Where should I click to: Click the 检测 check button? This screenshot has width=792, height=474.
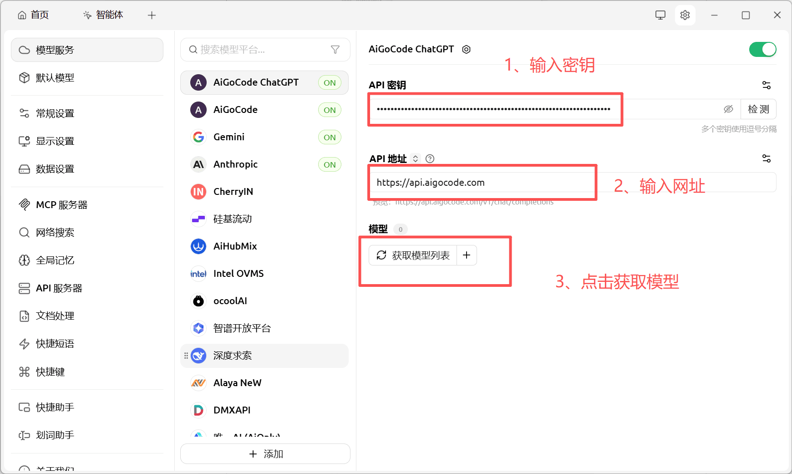point(758,109)
